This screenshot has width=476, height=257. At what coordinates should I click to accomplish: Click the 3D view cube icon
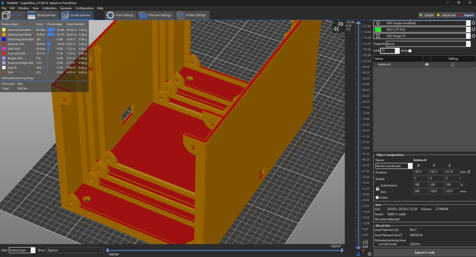(6, 15)
